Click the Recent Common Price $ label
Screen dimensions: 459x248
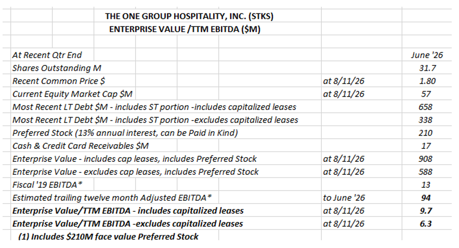coord(59,81)
